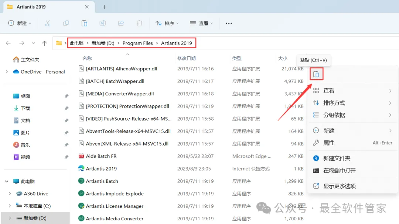Open 音乐 in the sidebar
The width and height of the screenshot is (399, 224).
pos(22,145)
